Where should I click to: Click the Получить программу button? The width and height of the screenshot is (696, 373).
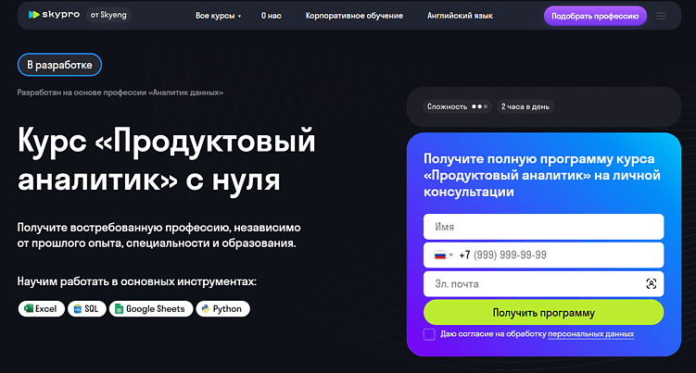[x=543, y=312]
